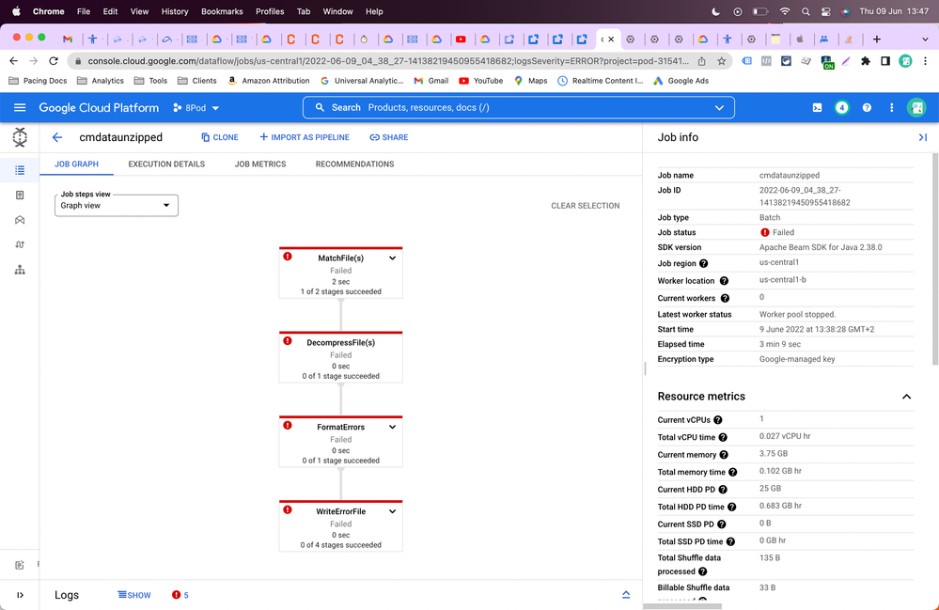Expand the WriteErrorFile step node
Image resolution: width=939 pixels, height=610 pixels.
[392, 511]
